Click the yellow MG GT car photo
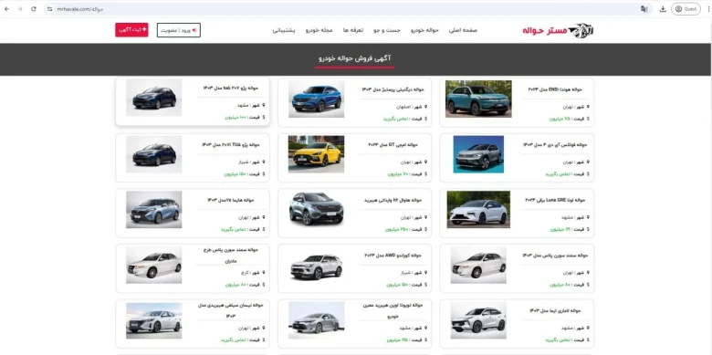The height and width of the screenshot is (355, 712). pyautogui.click(x=317, y=154)
